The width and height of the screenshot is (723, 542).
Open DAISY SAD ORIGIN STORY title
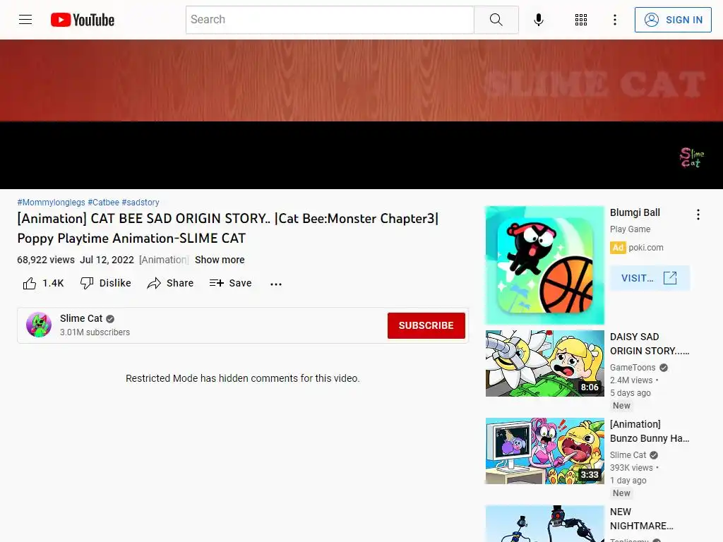[650, 344]
